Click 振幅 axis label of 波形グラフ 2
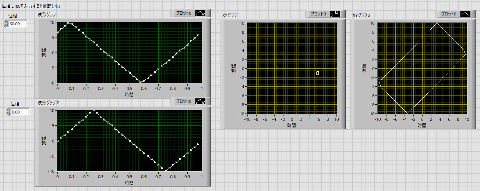 click(43, 140)
